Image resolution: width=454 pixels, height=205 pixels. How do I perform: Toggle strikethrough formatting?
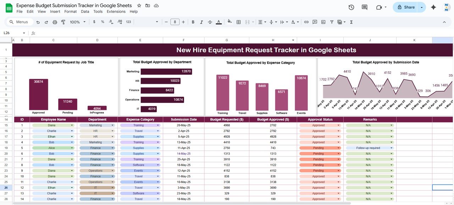[x=210, y=22]
